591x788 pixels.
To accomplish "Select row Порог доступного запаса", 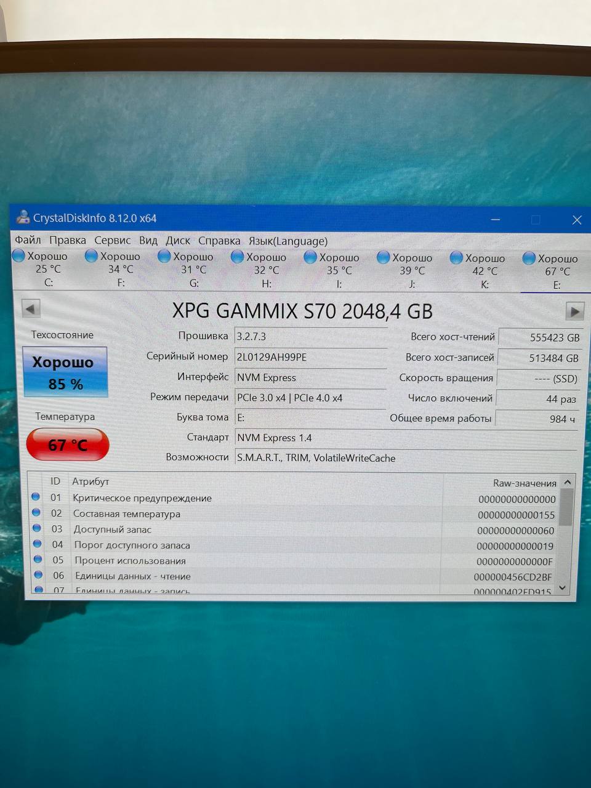I will point(295,545).
